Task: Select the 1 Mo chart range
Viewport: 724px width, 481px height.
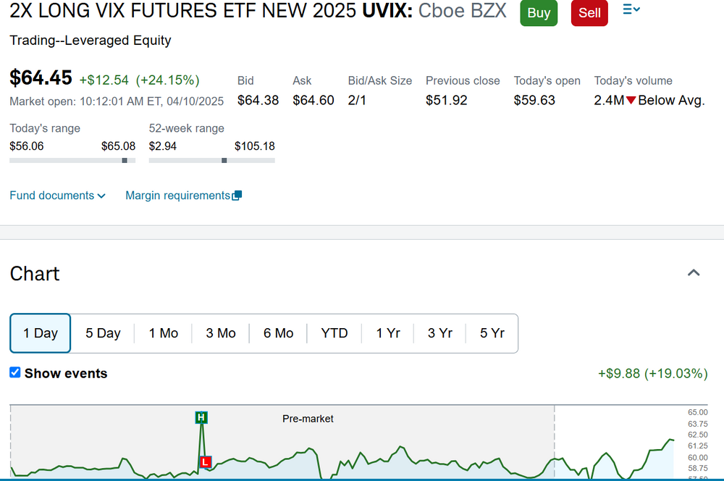Action: coord(164,333)
